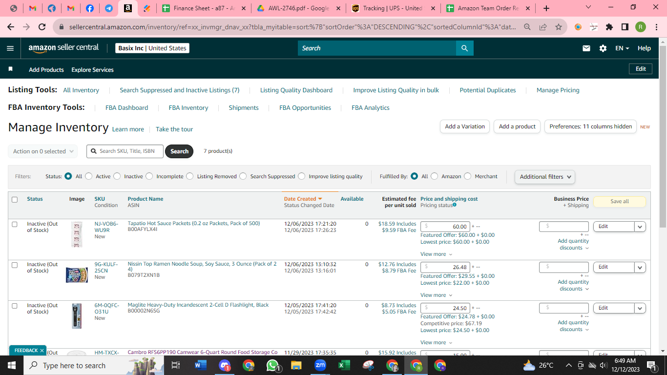Click the black Search button
This screenshot has width=667, height=375.
179,151
